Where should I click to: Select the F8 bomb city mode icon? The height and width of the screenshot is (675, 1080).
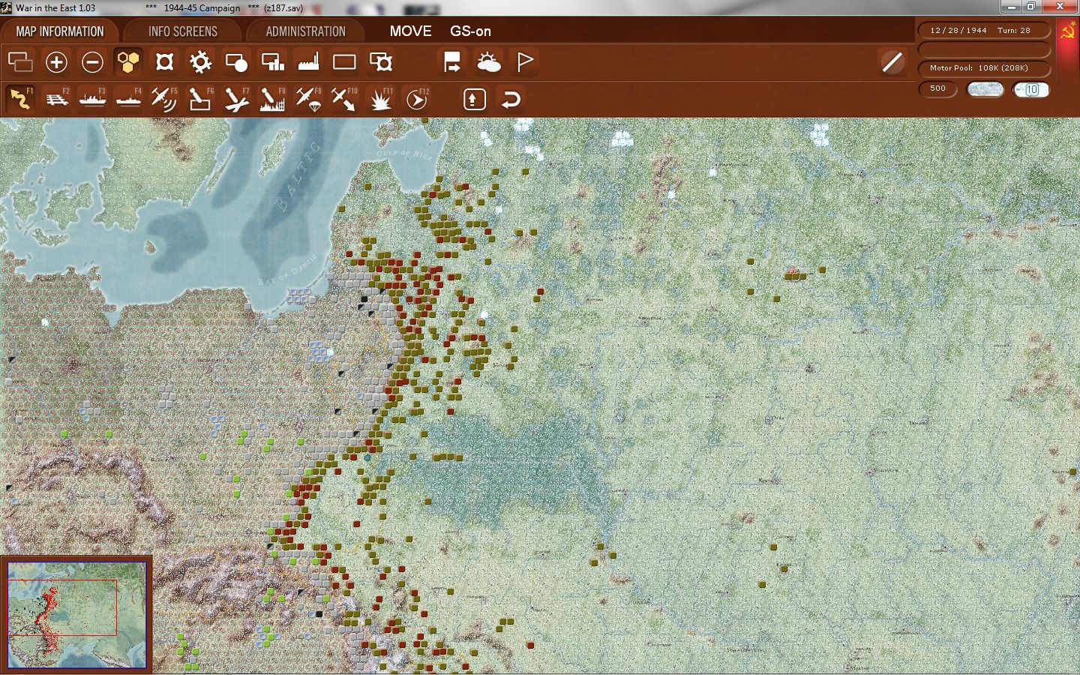pyautogui.click(x=272, y=99)
